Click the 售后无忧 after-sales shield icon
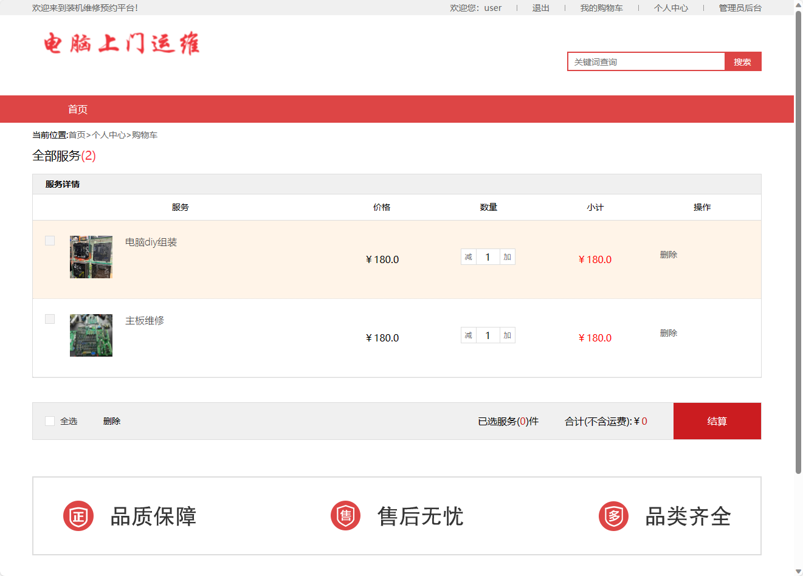The height and width of the screenshot is (576, 803). point(346,516)
